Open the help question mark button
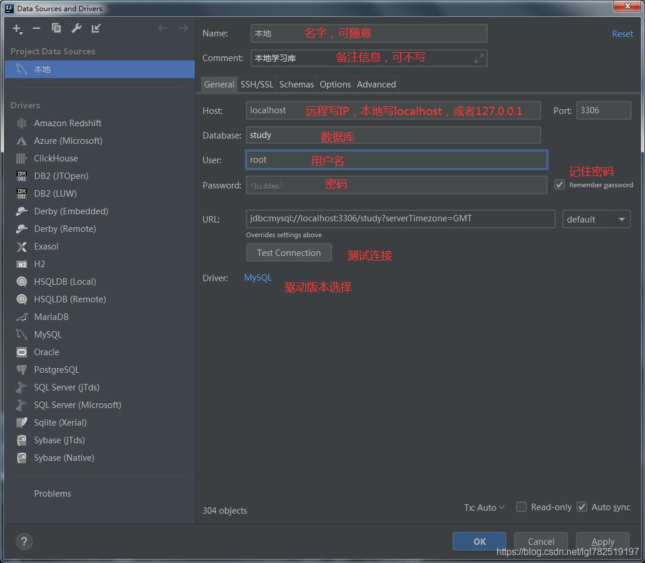Screen dimensions: 645x563 (x=25, y=542)
